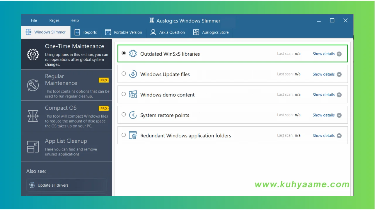The image size is (375, 210).
Task: Maximize the Auslogics Windows Slimmer window
Action: point(332,20)
